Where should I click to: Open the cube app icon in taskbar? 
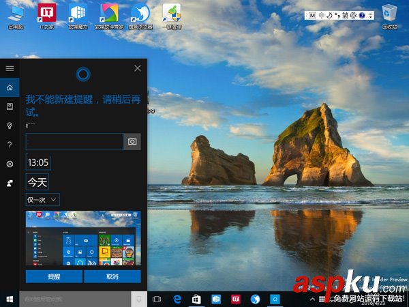coord(216,299)
